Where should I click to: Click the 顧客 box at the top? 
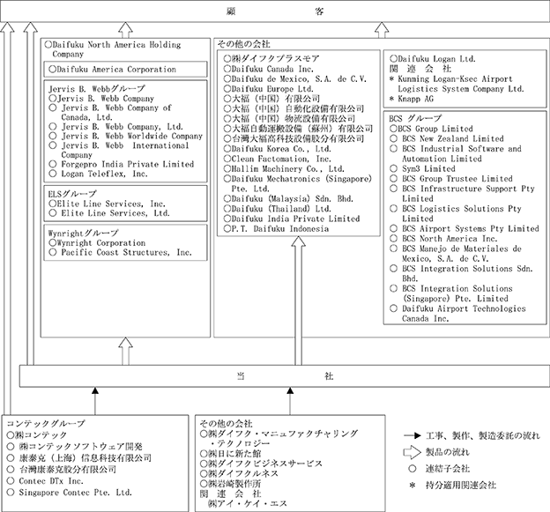(275, 11)
